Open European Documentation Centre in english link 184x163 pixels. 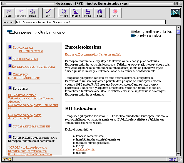click(93, 54)
